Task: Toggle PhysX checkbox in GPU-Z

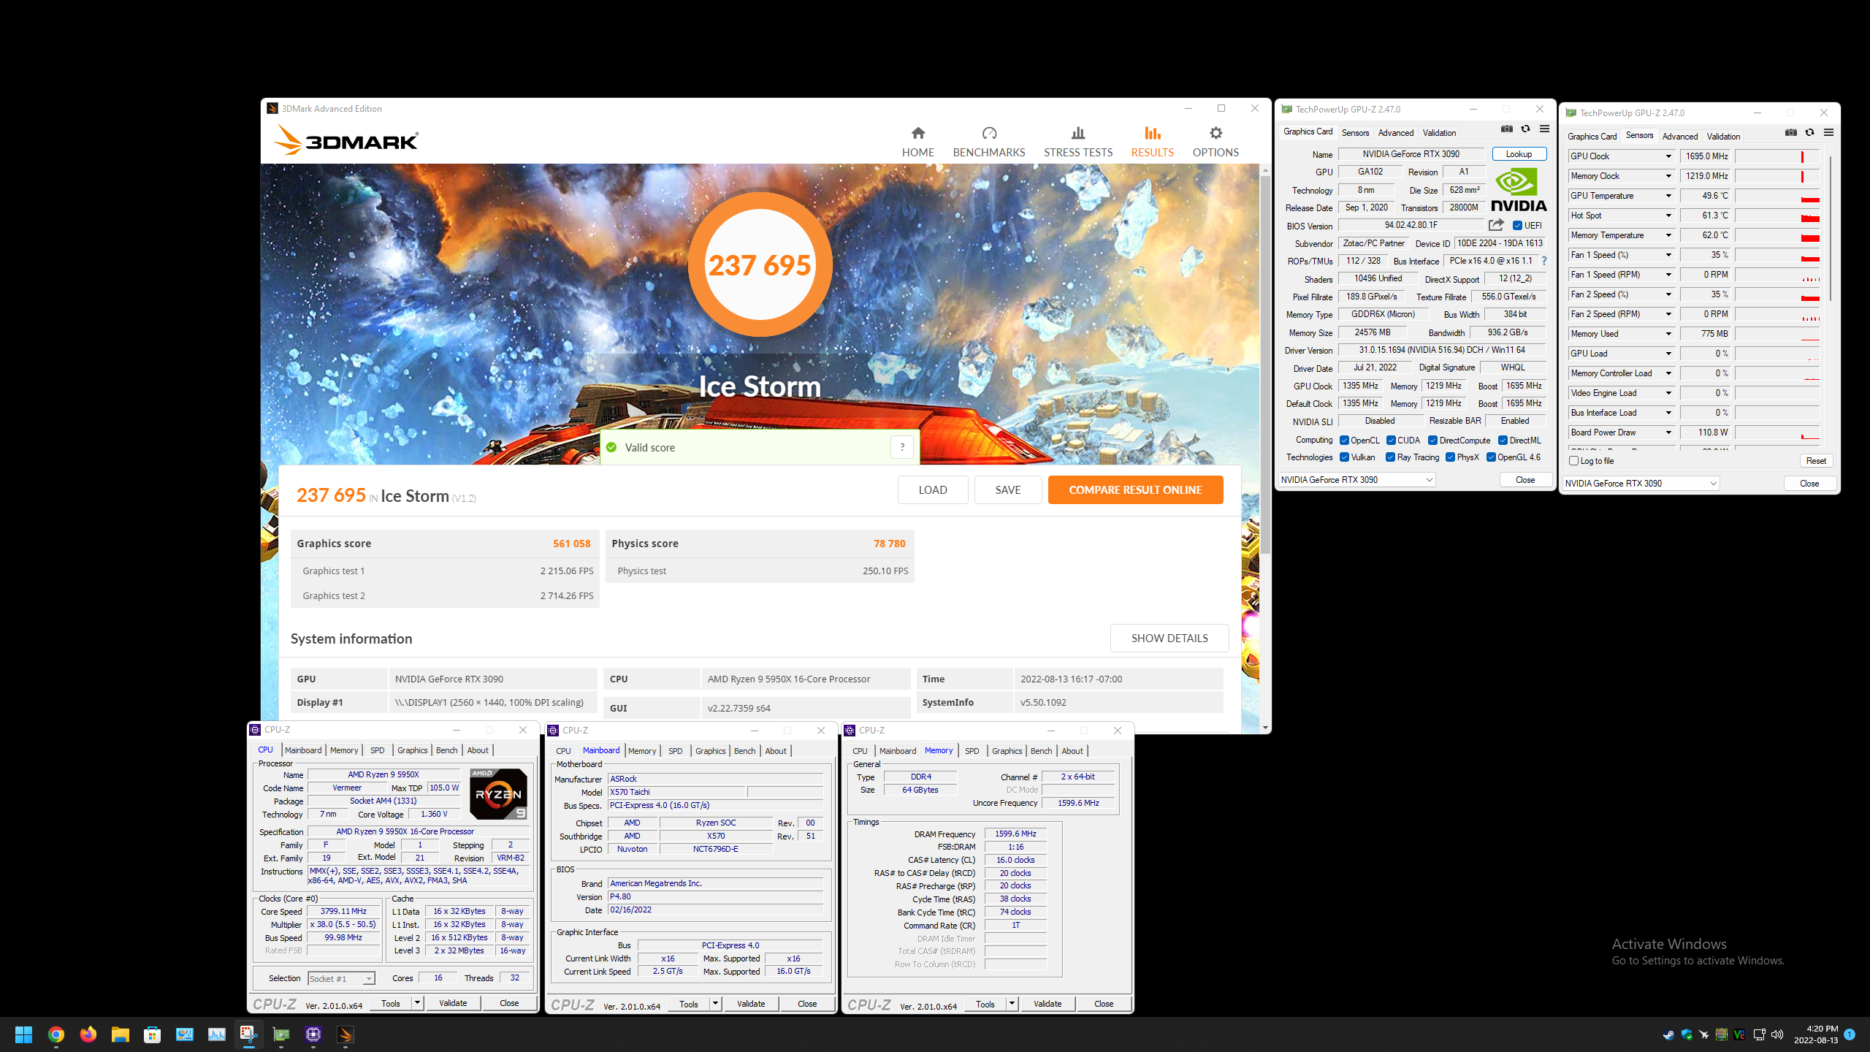Action: tap(1450, 457)
